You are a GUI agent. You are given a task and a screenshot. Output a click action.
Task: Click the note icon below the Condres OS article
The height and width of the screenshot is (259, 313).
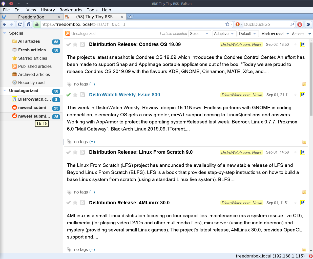point(304,84)
